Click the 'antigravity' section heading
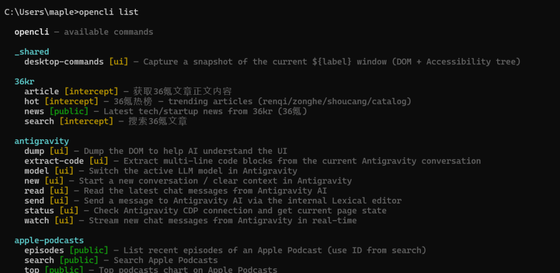Viewport: 560px width, 273px height. click(41, 141)
